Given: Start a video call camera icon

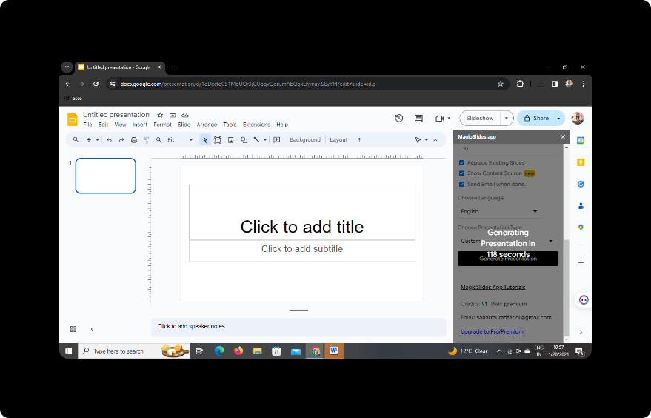Looking at the screenshot, I should pyautogui.click(x=439, y=119).
